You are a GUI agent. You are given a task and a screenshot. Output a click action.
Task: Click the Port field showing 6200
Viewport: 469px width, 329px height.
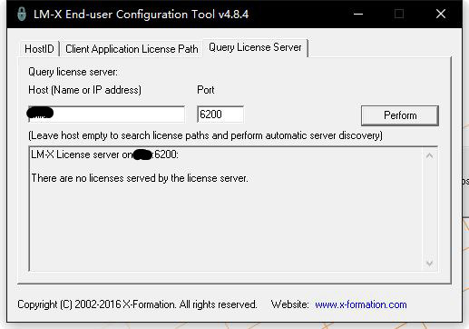pyautogui.click(x=220, y=115)
